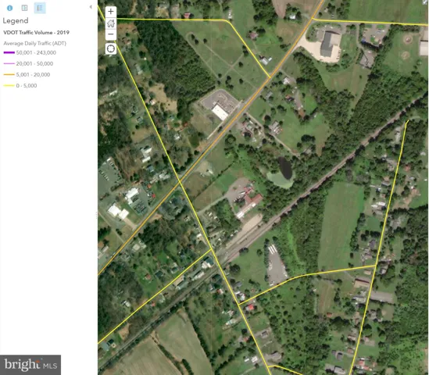
Task: Click the purple 50,001 - 243,000 swatch
Action: 9,52
